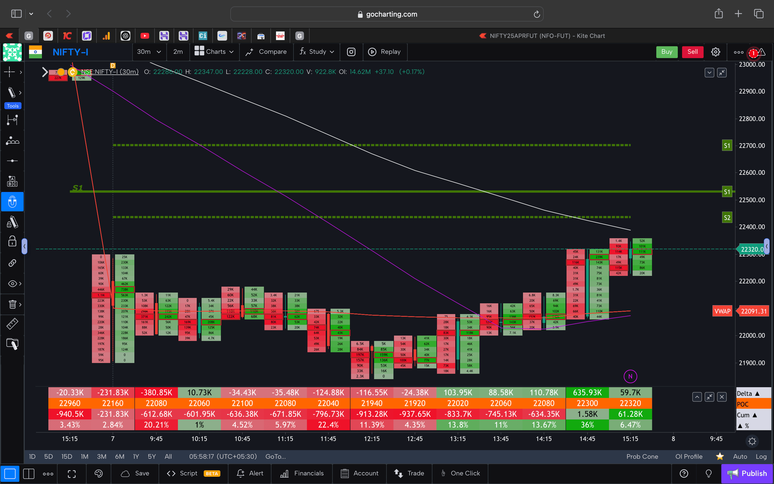The height and width of the screenshot is (484, 774).
Task: Toggle Auto scaling at bottom right
Action: tap(740, 456)
